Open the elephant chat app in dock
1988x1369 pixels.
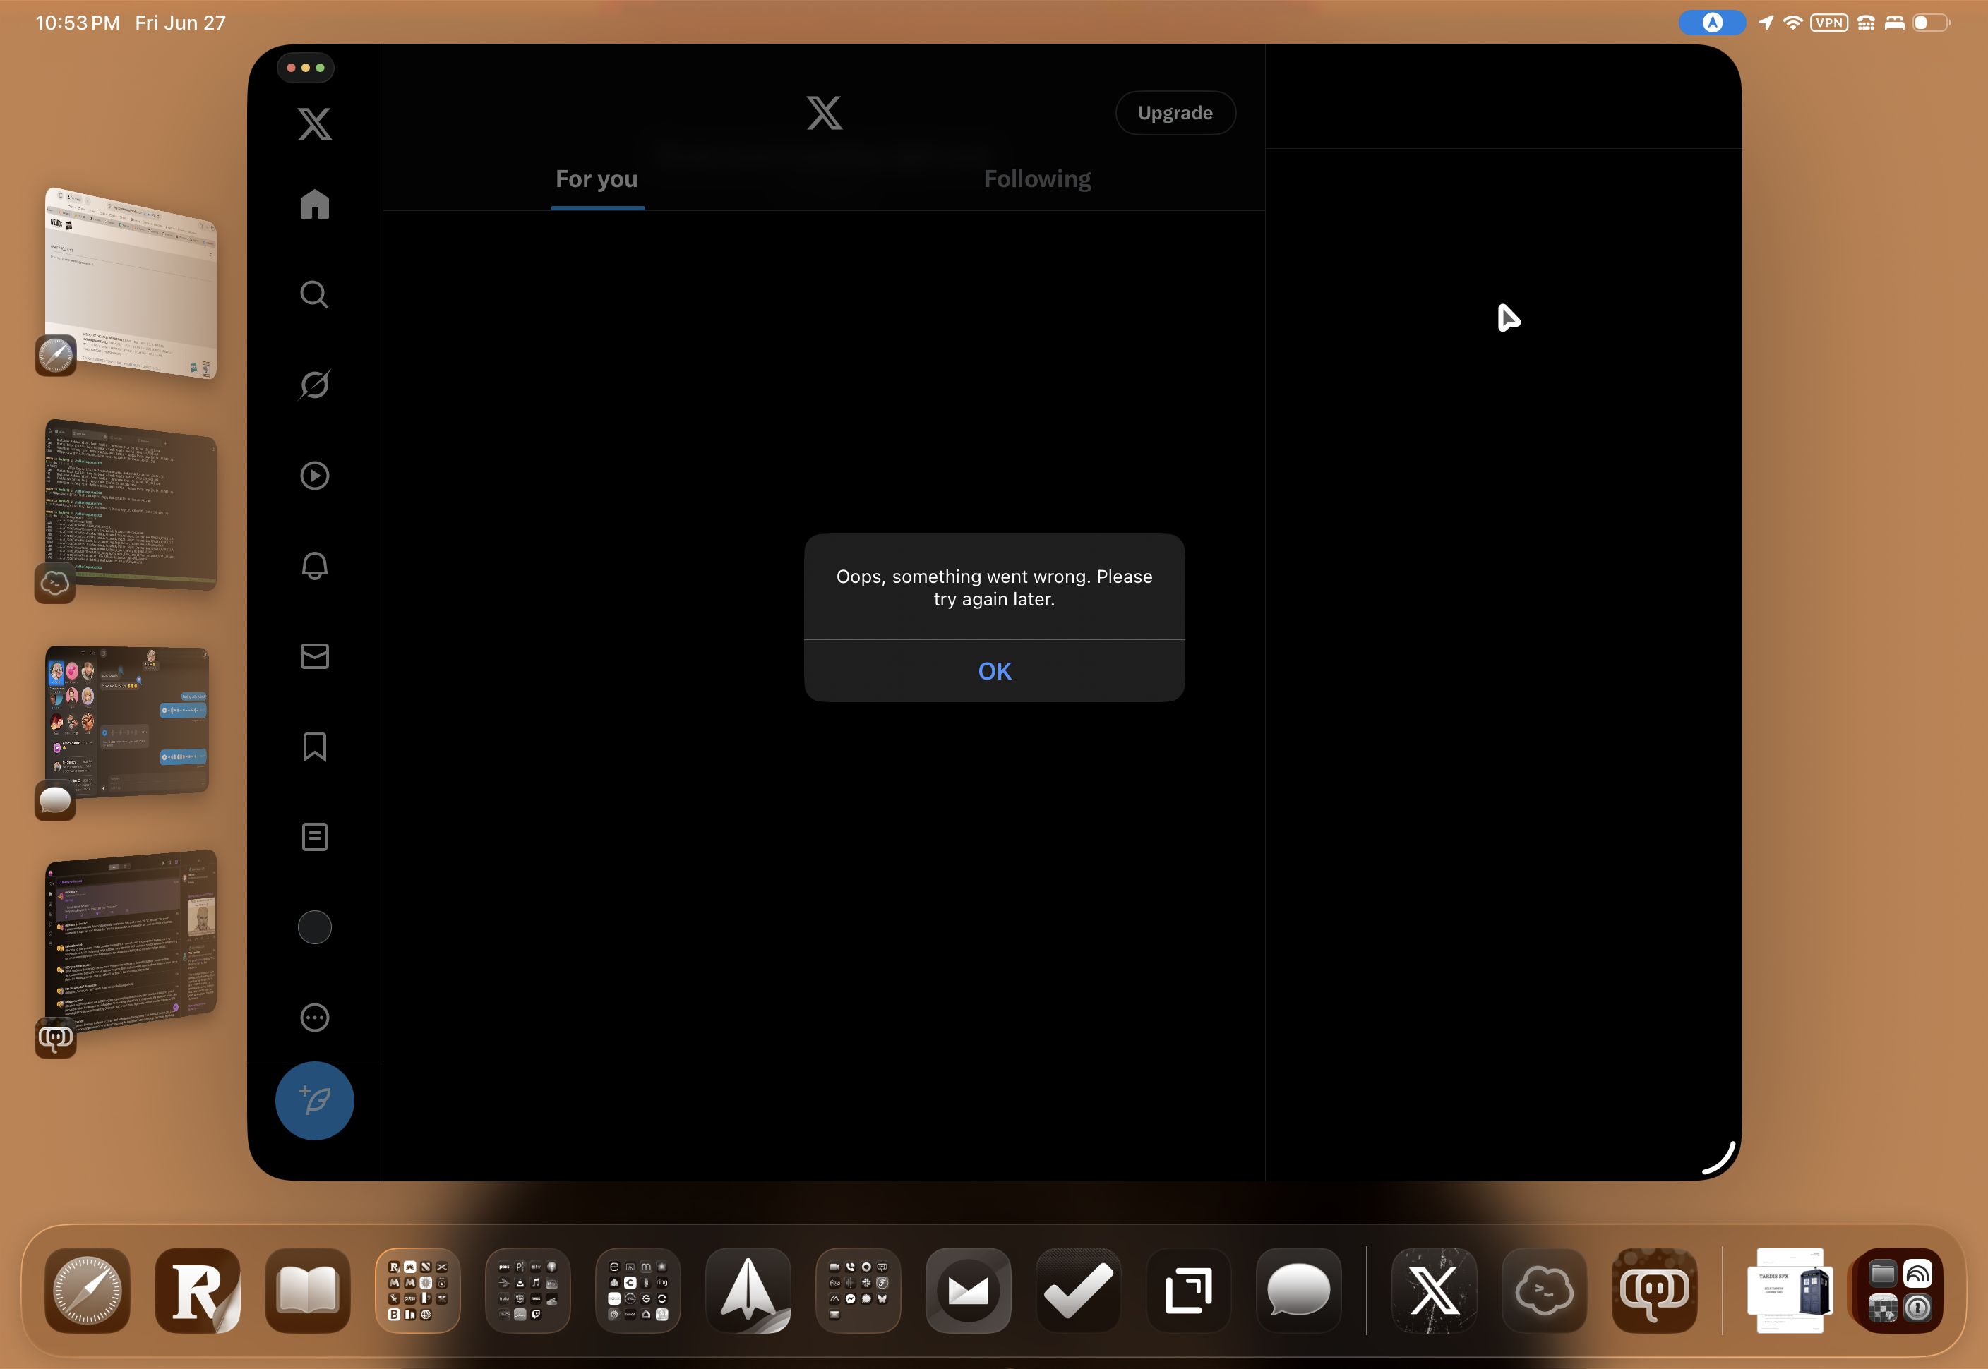[x=1654, y=1290]
